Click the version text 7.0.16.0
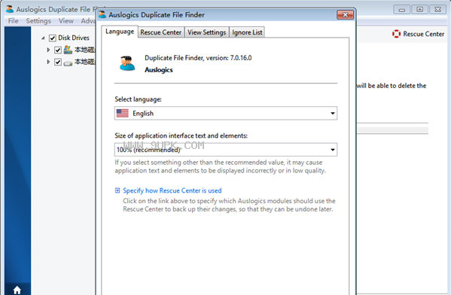Screen dimensions: 451x295 point(241,58)
